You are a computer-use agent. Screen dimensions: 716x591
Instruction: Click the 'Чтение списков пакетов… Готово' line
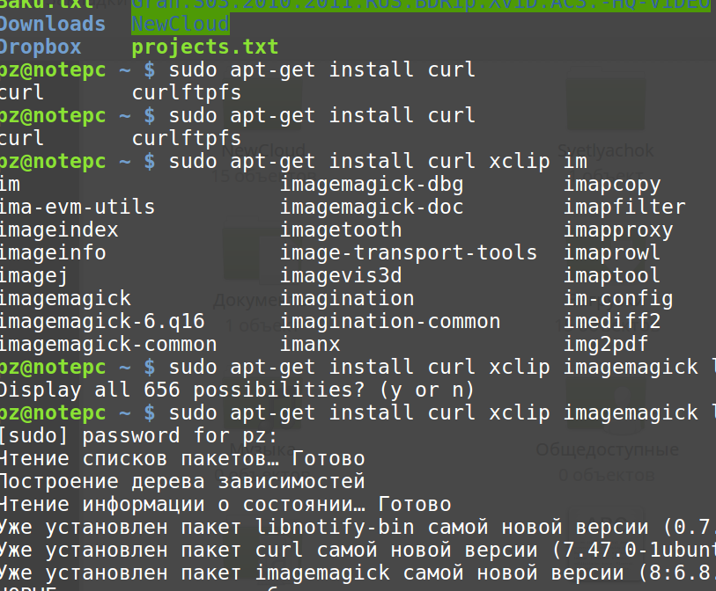pos(182,459)
